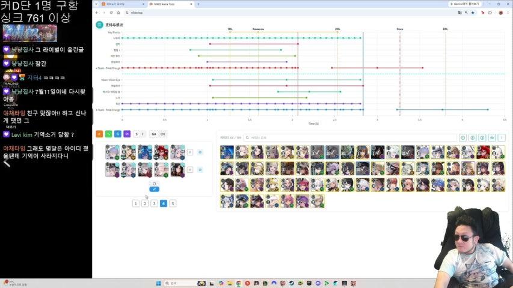Open the Chrome three-dot menu
The width and height of the screenshot is (513, 288).
(508, 13)
